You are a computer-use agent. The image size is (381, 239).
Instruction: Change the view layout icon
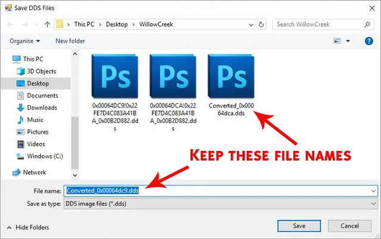[337, 41]
